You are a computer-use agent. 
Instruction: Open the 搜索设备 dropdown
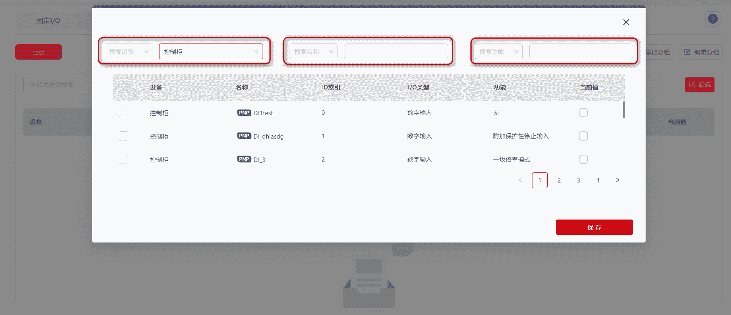tap(128, 52)
